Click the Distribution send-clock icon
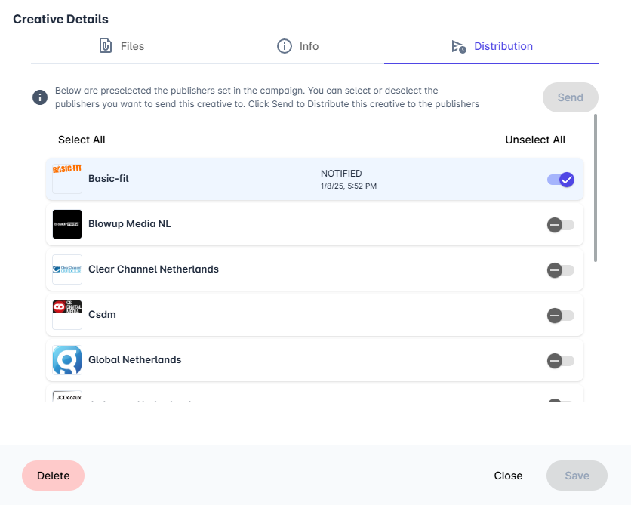Screen dimensions: 631x505 pyautogui.click(x=459, y=47)
